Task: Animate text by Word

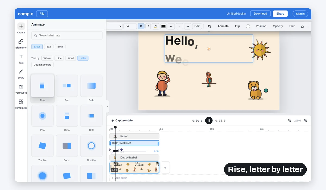Action: (71, 58)
